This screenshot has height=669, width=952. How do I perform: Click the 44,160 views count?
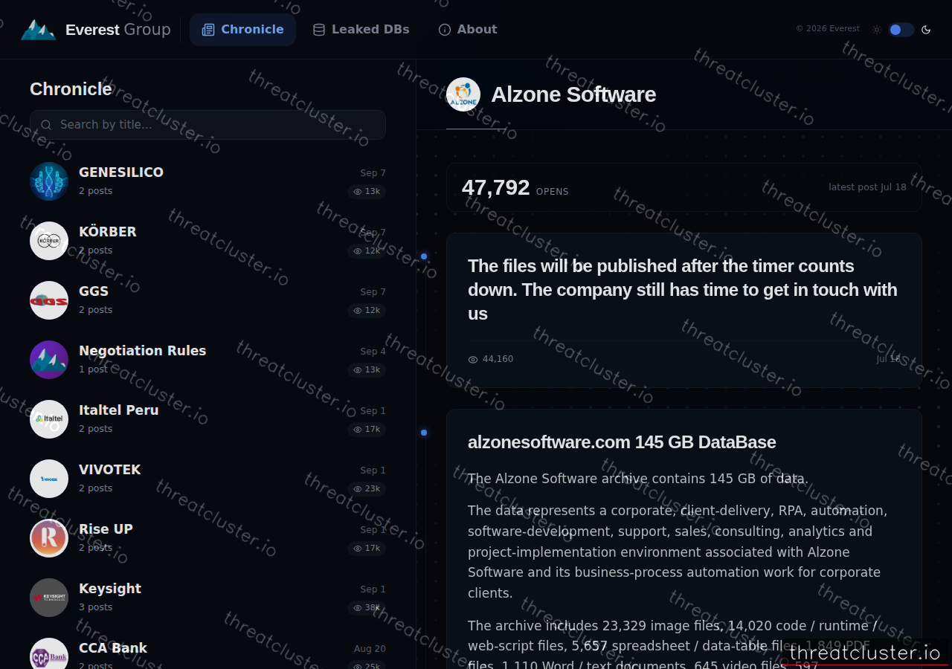point(491,359)
